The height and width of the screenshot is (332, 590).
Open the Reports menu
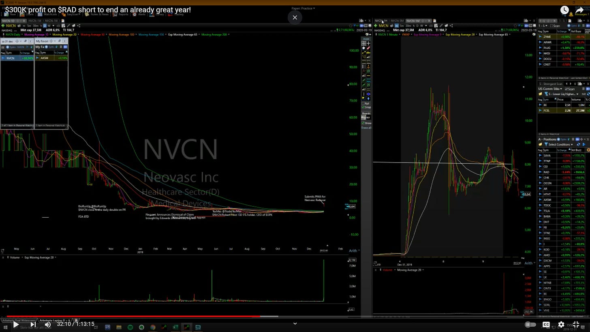[x=121, y=14]
